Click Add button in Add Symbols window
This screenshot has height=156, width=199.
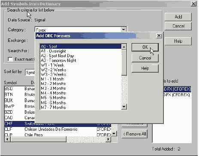click(x=178, y=17)
